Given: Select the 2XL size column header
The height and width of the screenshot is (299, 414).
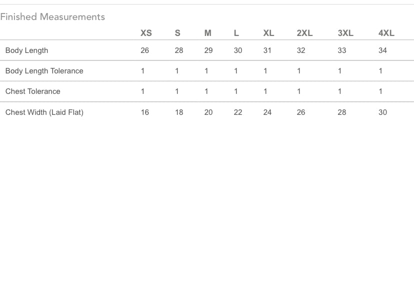Looking at the screenshot, I should click(304, 33).
